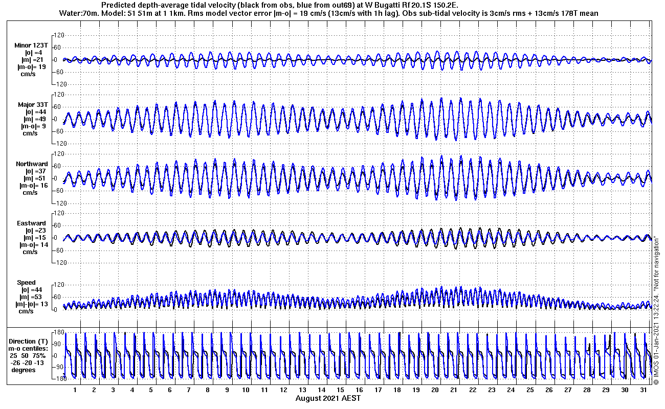The image size is (665, 409).
Task: Click the '-26 -20 -13' centile values
Action: tap(28, 362)
